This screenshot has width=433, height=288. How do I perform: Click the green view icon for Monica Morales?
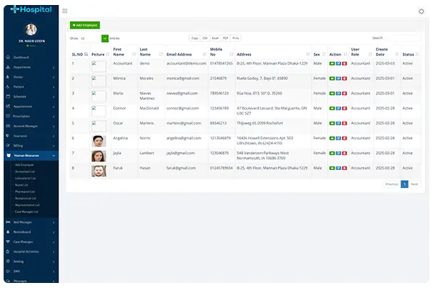[332, 79]
